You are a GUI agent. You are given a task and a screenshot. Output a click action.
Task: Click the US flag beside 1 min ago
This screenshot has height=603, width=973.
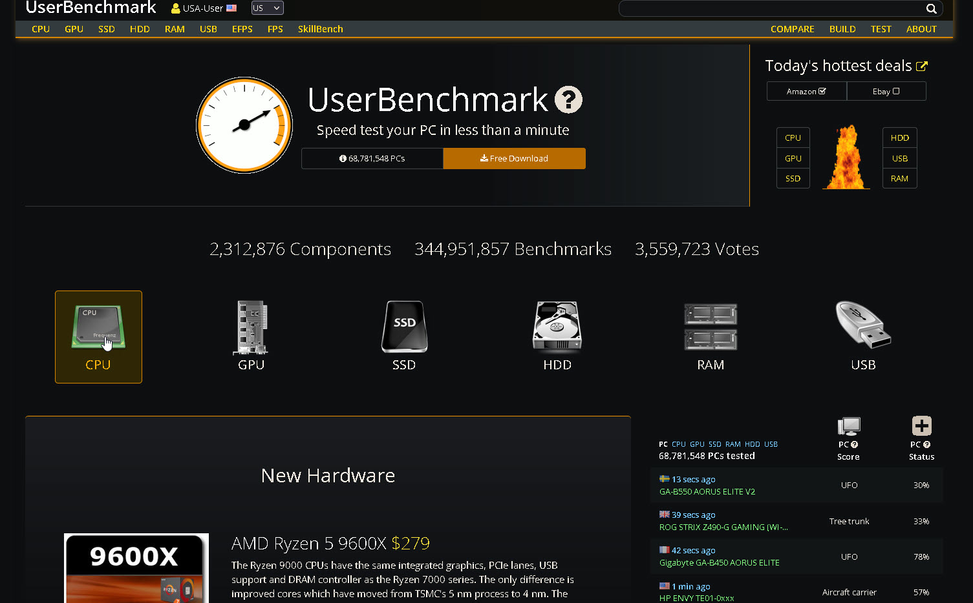tap(664, 586)
